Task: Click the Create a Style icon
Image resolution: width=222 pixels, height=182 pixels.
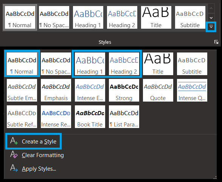Action: pos(14,141)
